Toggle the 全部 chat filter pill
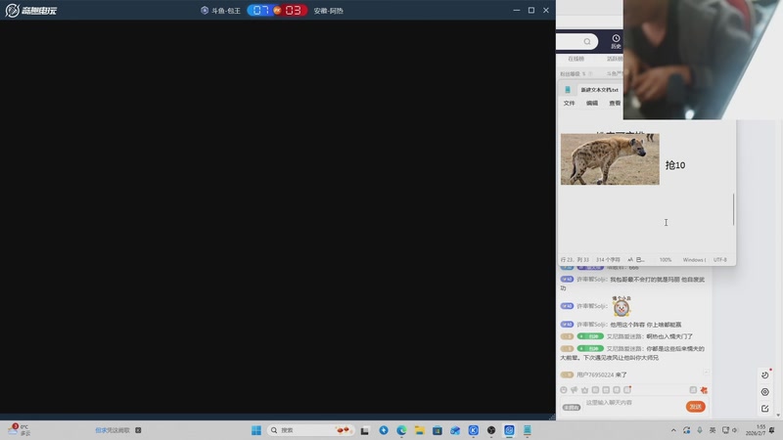783x440 pixels. 571,407
